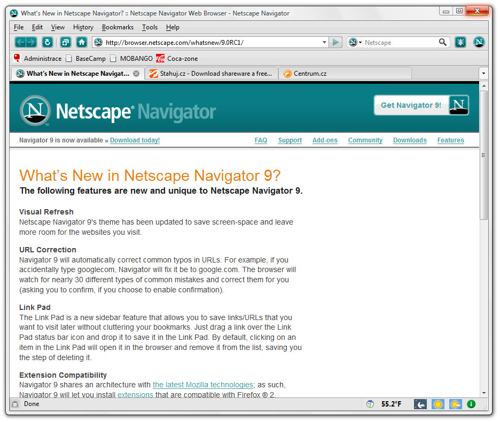Screen dimensions: 500x422
Task: Click the scrollbar down arrow
Action: 484,393
